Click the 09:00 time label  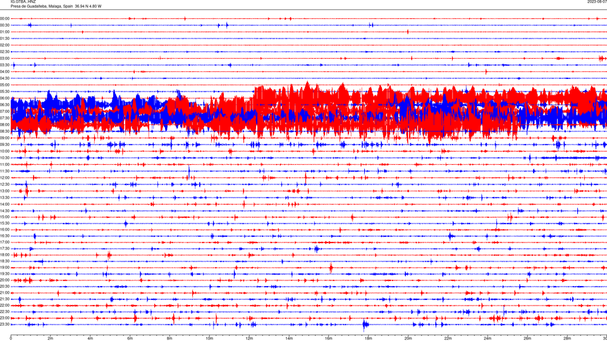tap(4, 138)
